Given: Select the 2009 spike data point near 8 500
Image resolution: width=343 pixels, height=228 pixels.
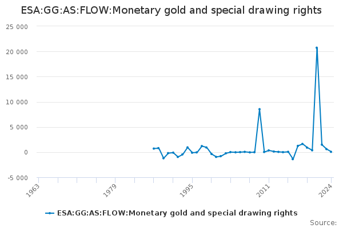Looking at the screenshot, I should pos(259,109).
